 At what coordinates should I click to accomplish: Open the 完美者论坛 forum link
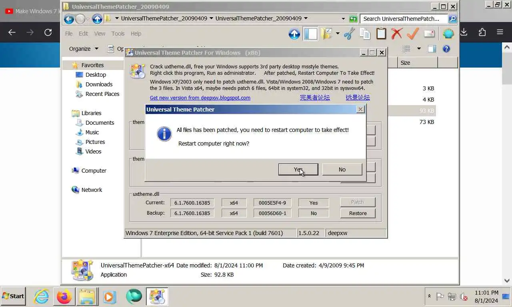tap(315, 98)
